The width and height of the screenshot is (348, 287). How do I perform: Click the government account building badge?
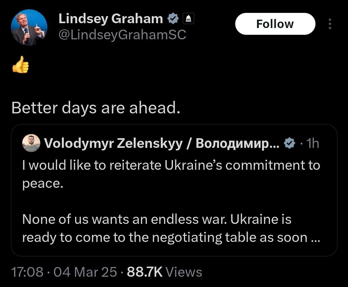[x=188, y=19]
